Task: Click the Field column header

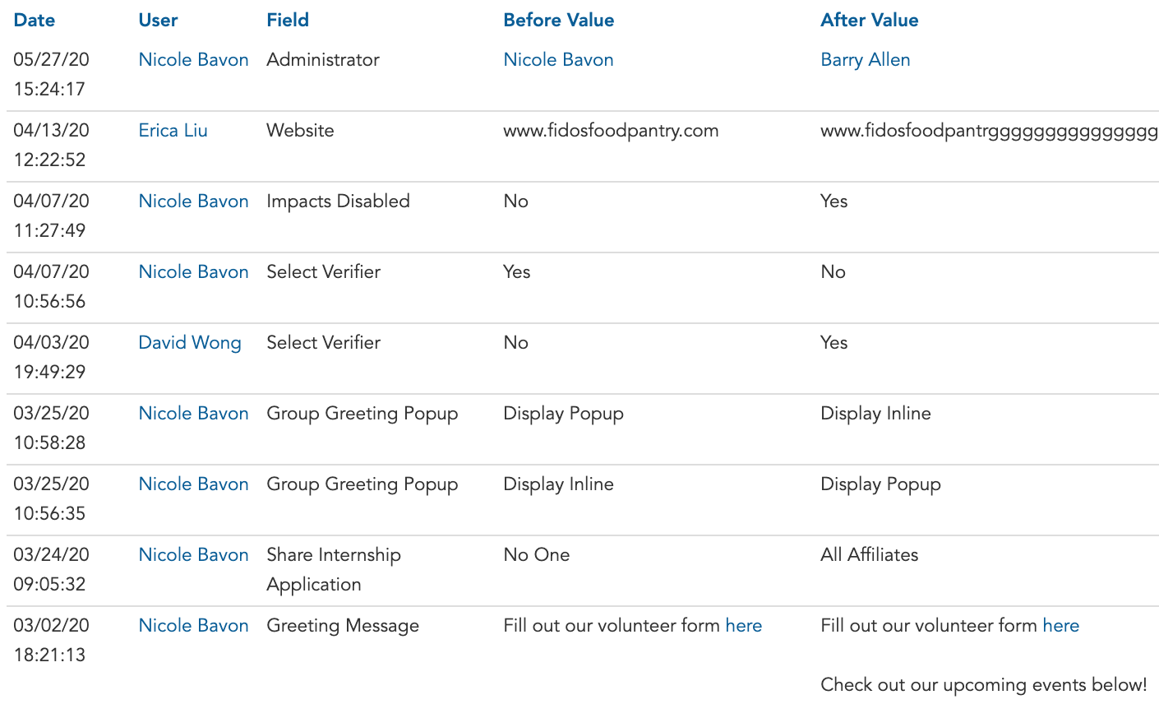Action: (288, 20)
